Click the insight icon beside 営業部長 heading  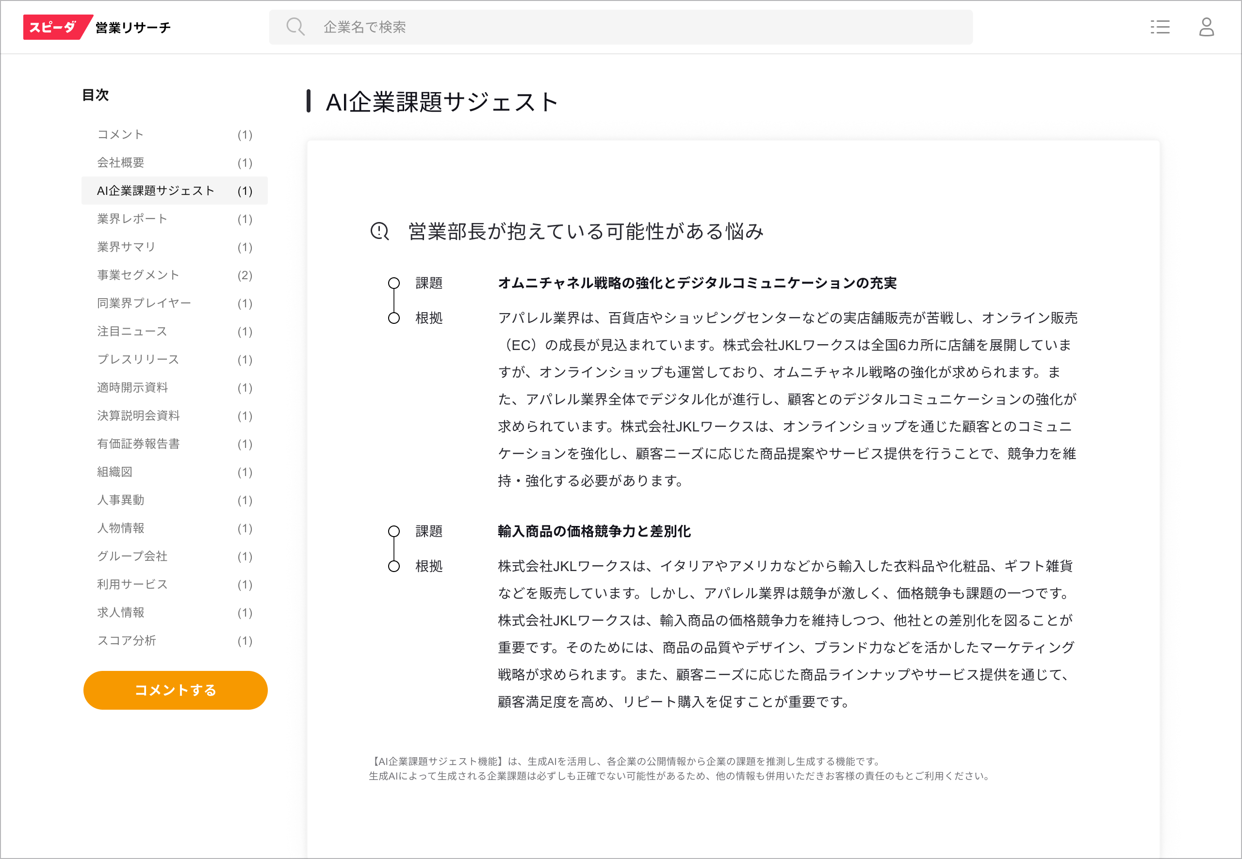(x=380, y=231)
